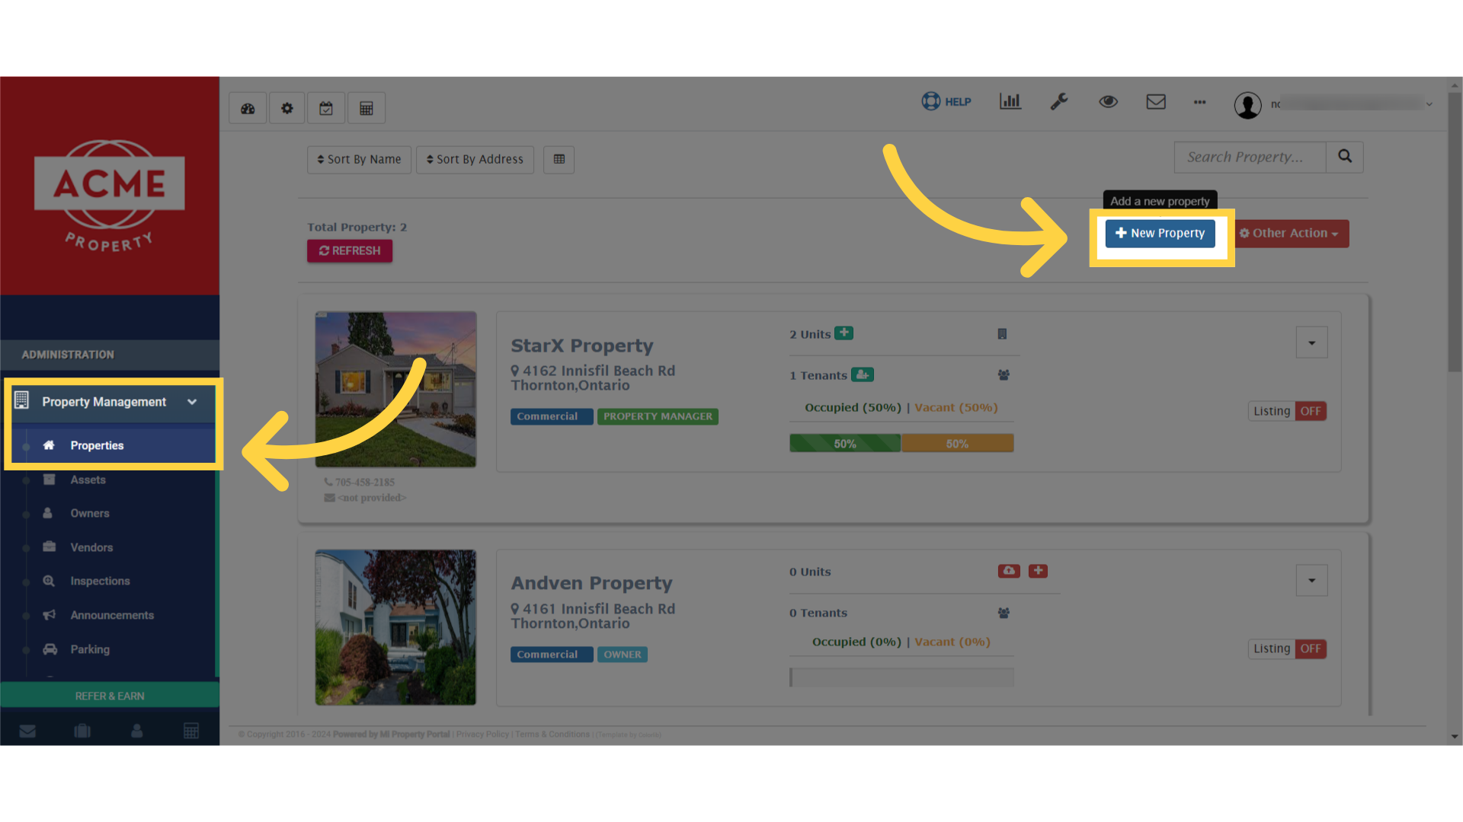This screenshot has height=822, width=1463.
Task: Click the ellipsis icon for more options
Action: point(1199,103)
